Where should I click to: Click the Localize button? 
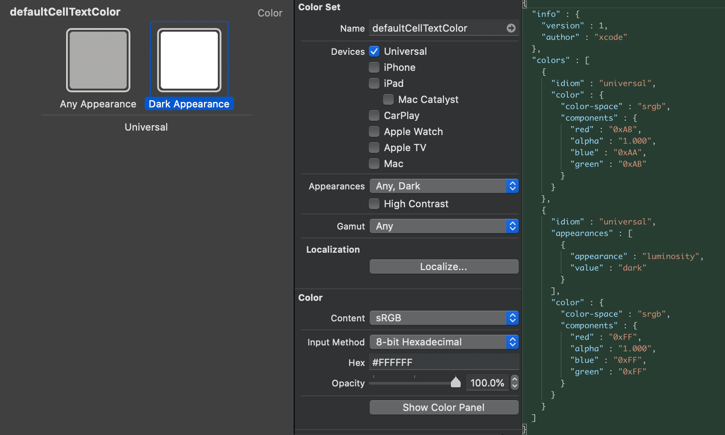click(x=443, y=267)
